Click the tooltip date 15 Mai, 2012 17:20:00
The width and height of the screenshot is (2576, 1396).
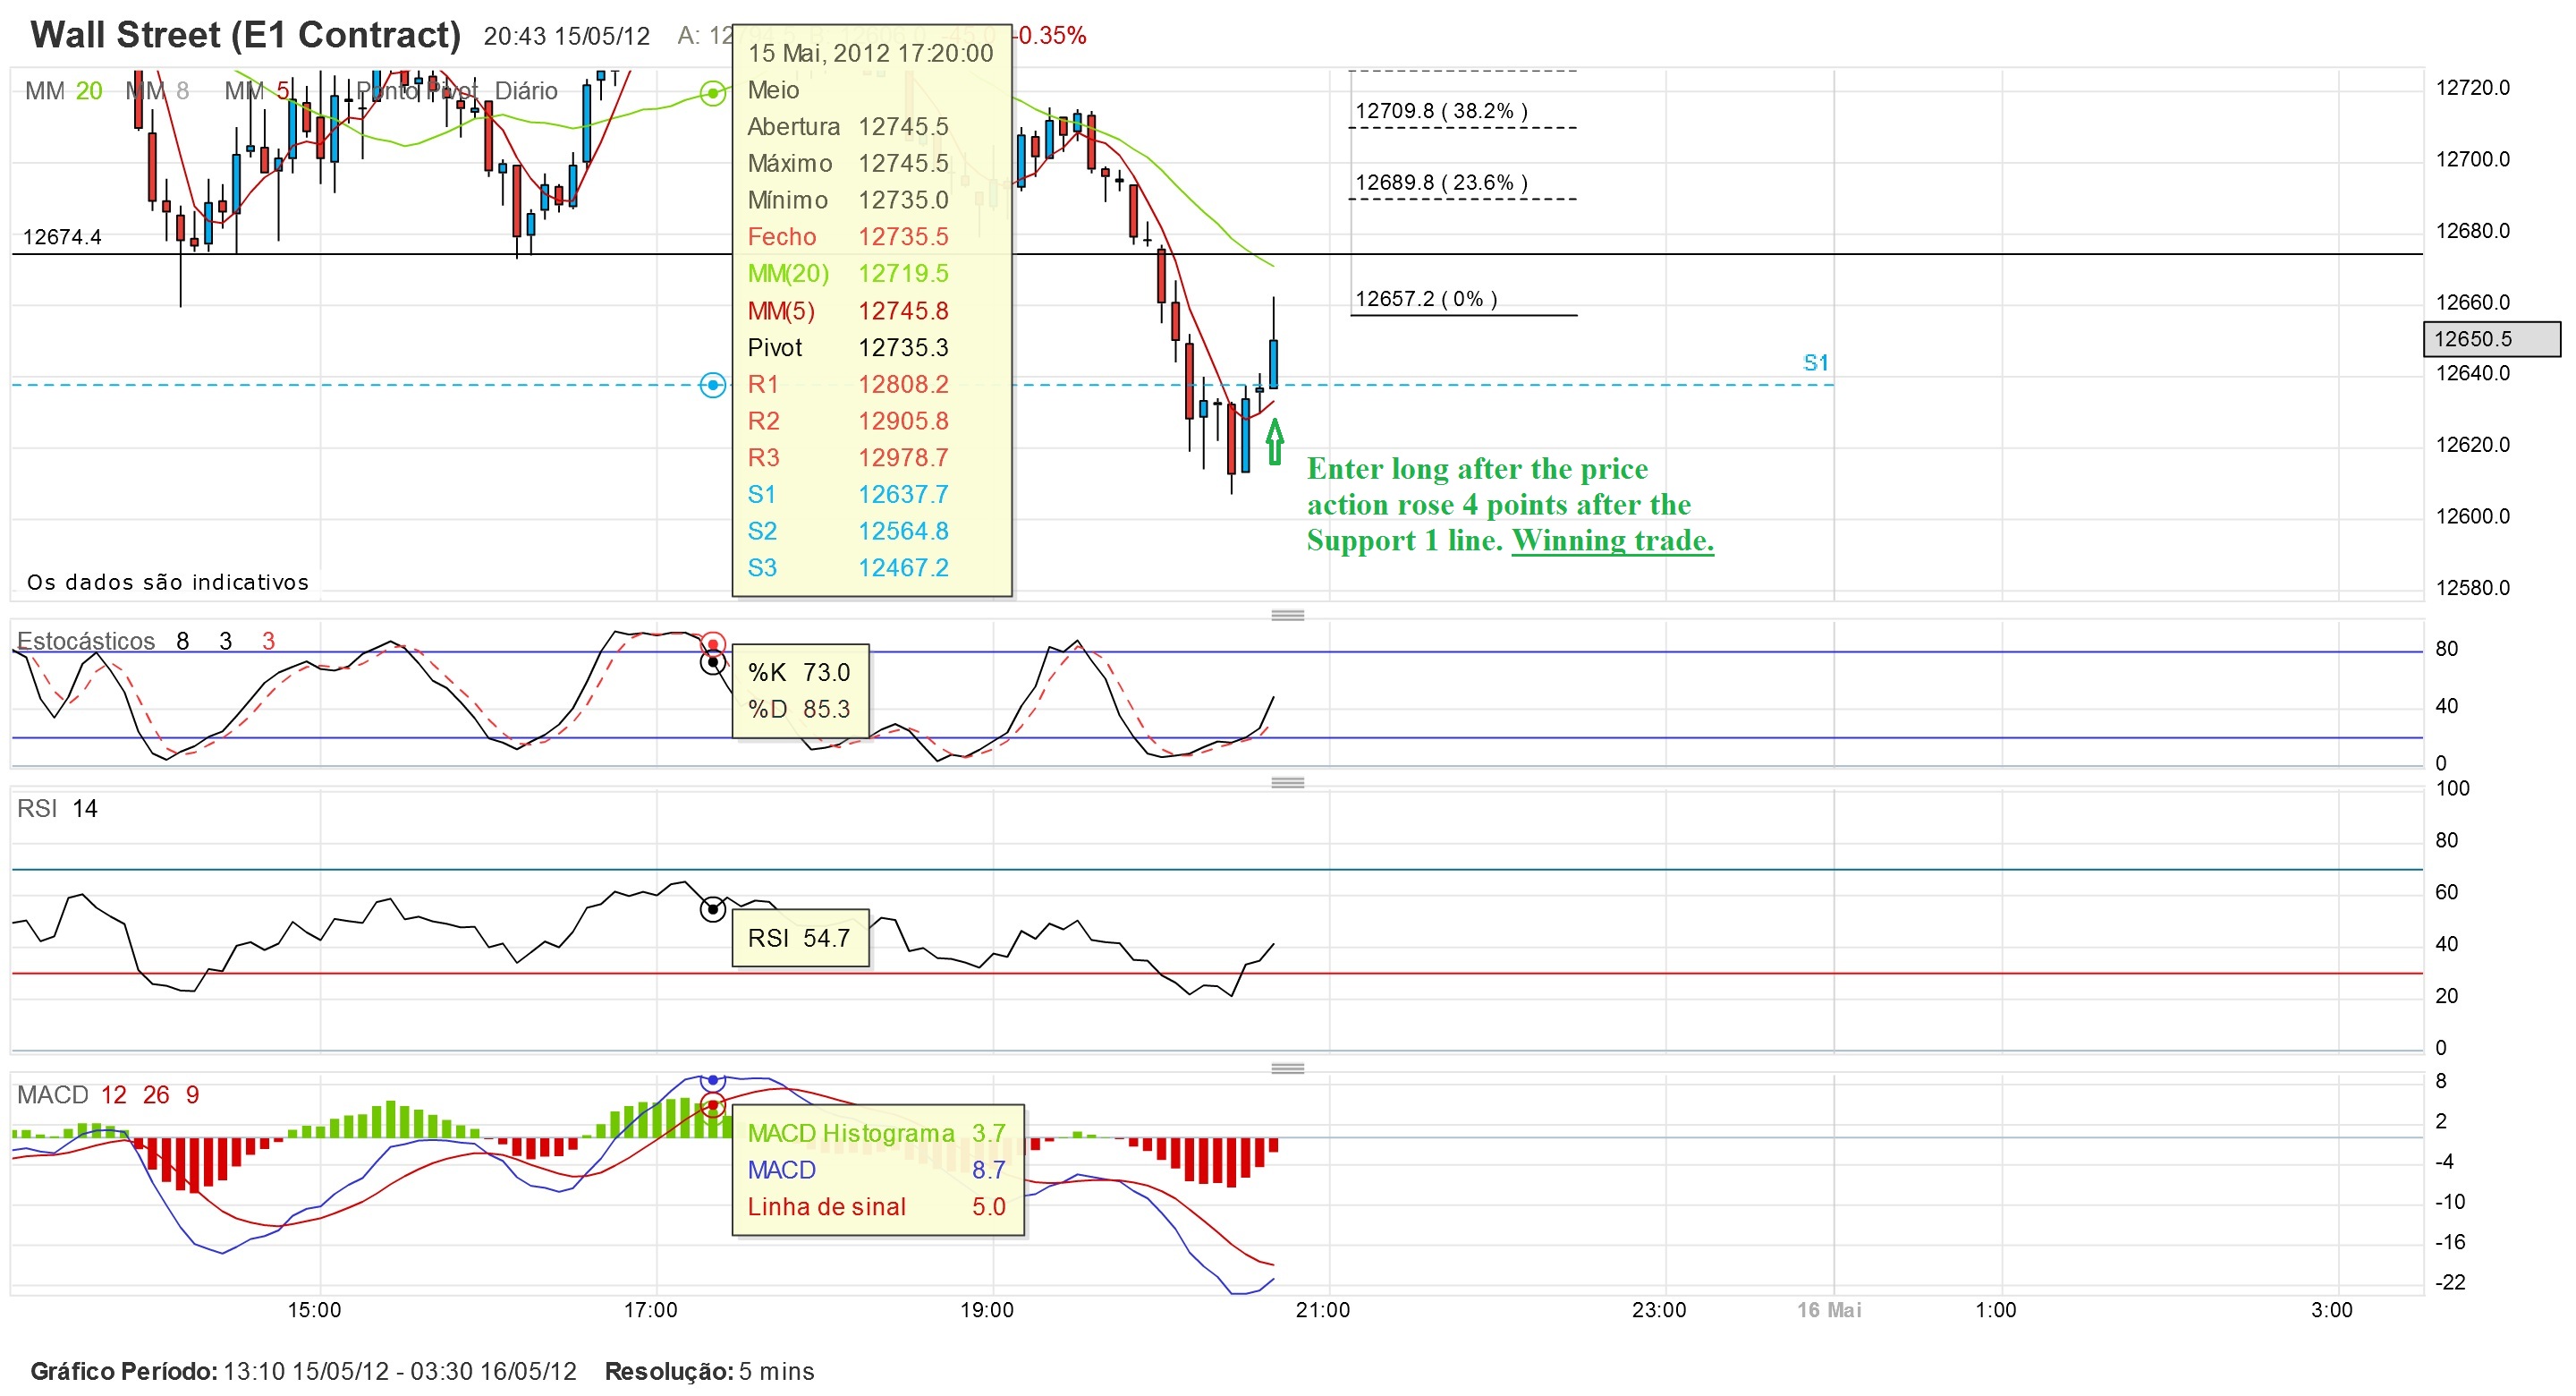coord(870,53)
